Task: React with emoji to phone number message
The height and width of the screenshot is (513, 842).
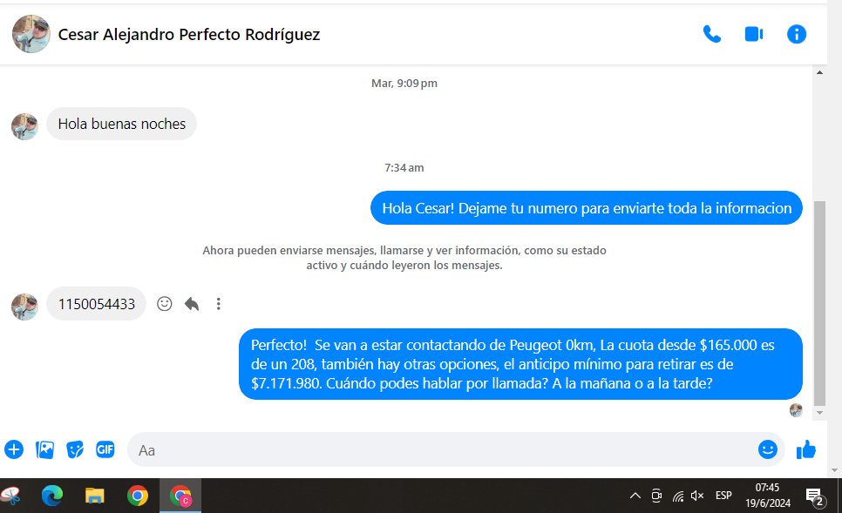Action: [x=164, y=304]
